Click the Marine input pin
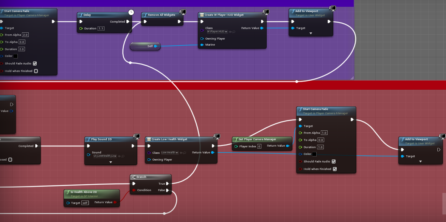The height and width of the screenshot is (222, 446). click(x=202, y=45)
